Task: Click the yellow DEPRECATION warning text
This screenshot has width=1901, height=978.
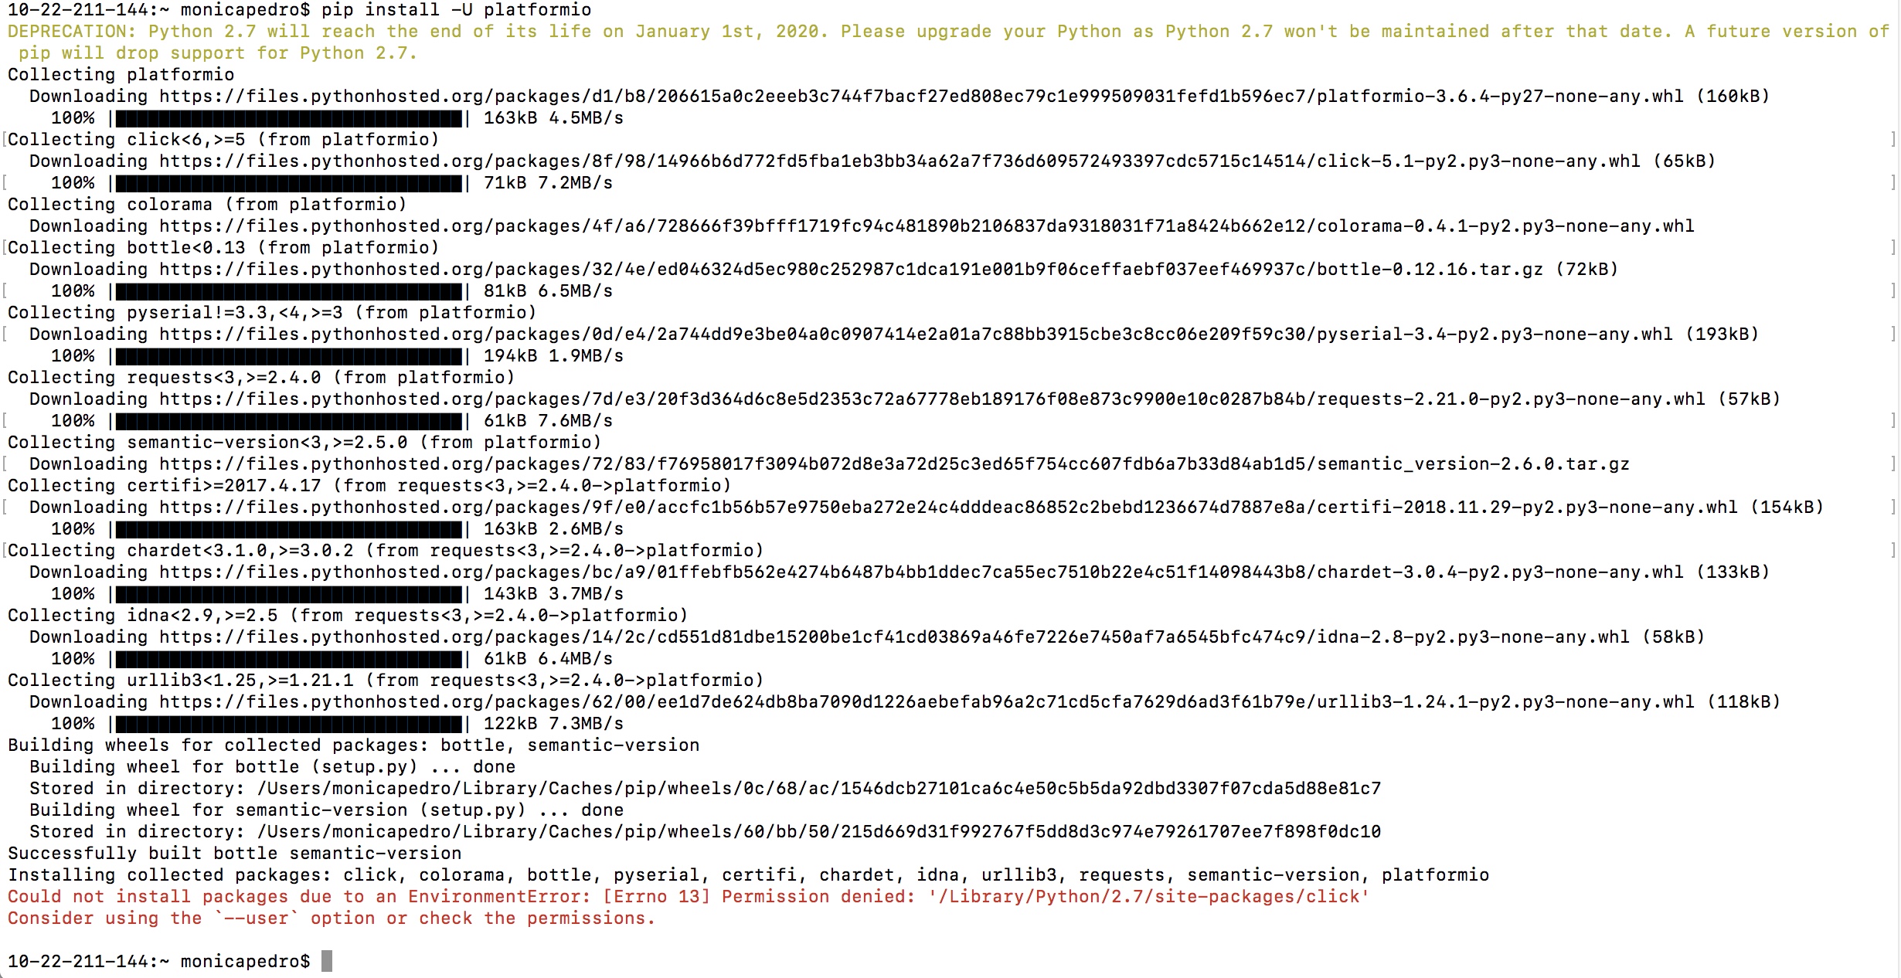Action: (x=948, y=42)
